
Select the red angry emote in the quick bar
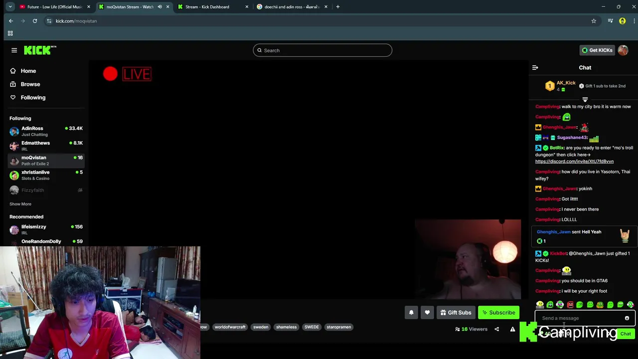570,305
